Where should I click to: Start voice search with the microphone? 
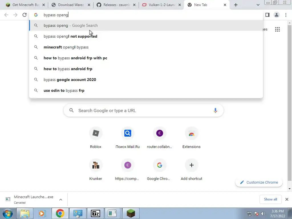tap(215, 110)
